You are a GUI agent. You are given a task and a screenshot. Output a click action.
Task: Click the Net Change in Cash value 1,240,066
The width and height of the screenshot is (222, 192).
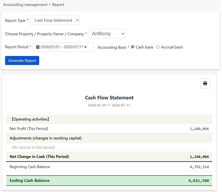click(199, 157)
